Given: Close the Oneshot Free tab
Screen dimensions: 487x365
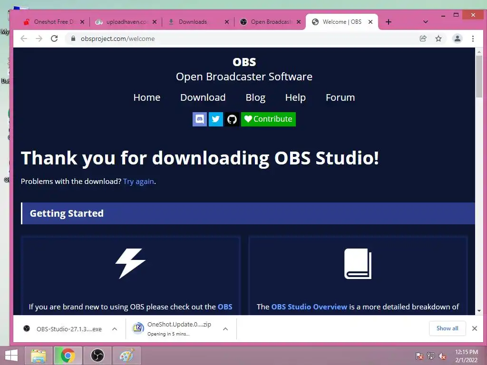Looking at the screenshot, I should pyautogui.click(x=82, y=22).
